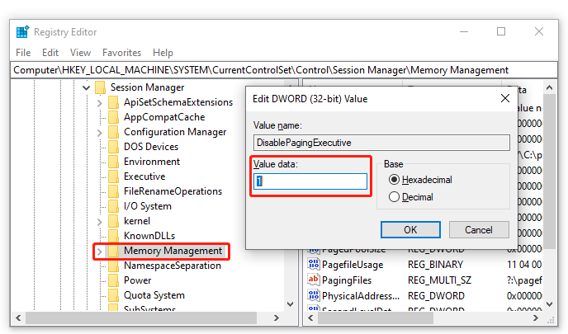
Task: Collapse the Session Manager tree node
Action: click(x=86, y=87)
